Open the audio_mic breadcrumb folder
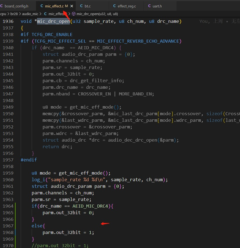 [x=30, y=14]
